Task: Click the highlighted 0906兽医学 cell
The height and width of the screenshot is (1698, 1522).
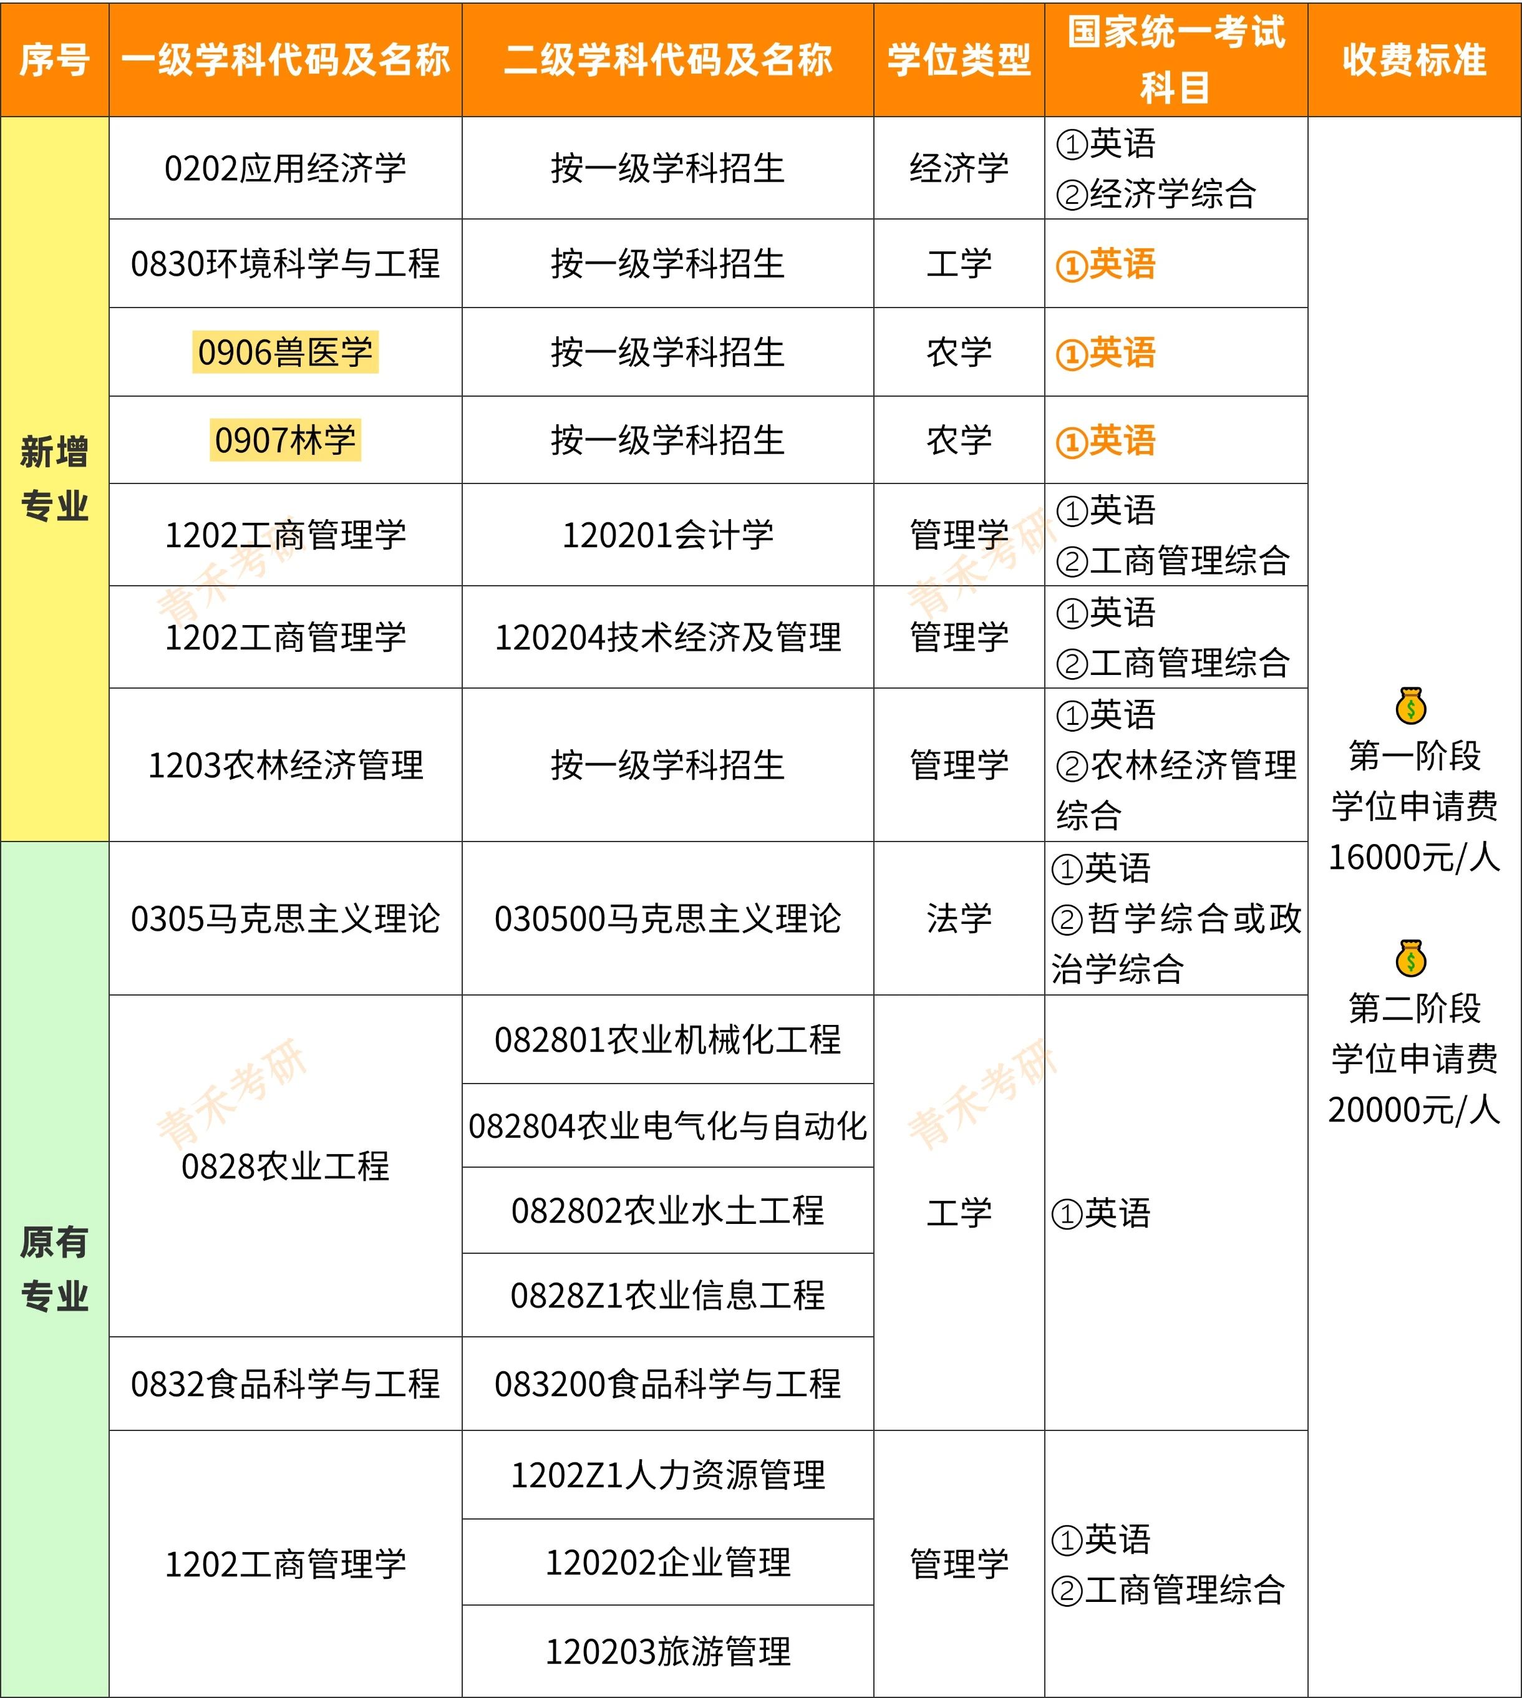Action: pos(285,352)
